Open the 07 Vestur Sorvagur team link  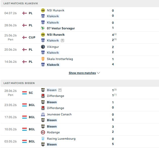[61, 28]
